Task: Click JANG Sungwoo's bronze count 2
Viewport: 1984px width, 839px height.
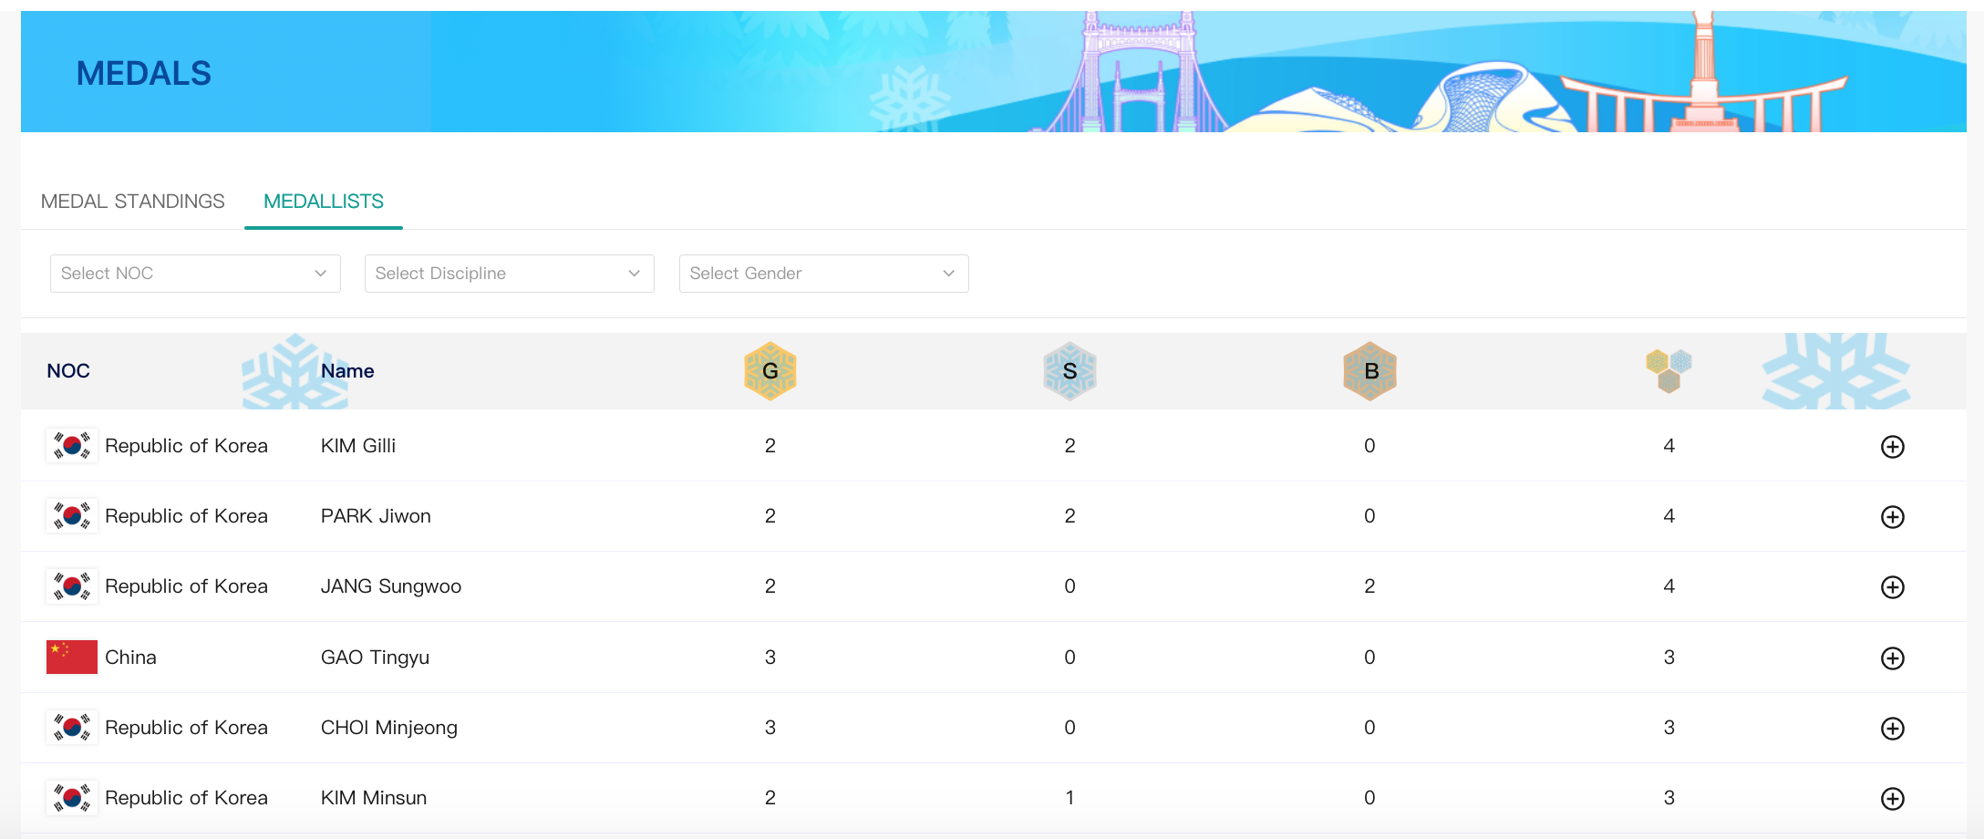Action: coord(1369,586)
